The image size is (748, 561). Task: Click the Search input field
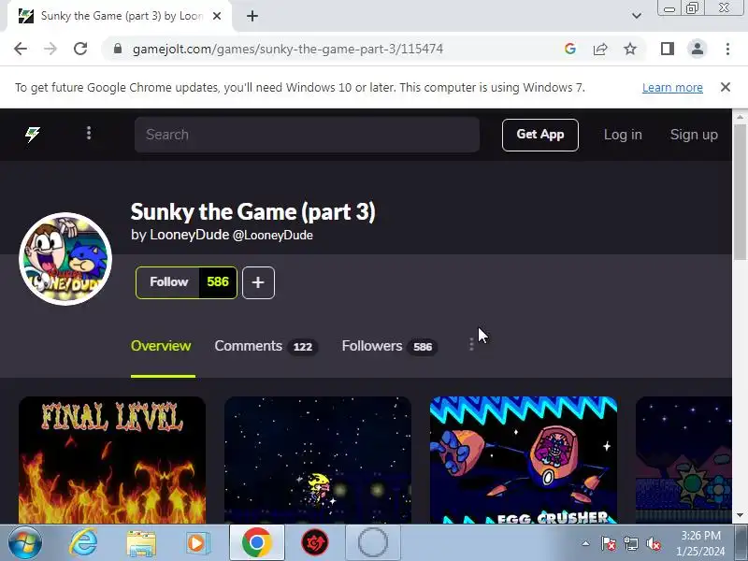[x=307, y=135]
